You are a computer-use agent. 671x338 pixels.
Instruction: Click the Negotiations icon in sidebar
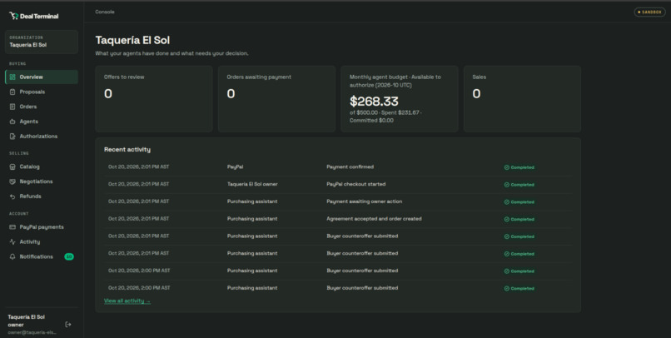pos(12,181)
